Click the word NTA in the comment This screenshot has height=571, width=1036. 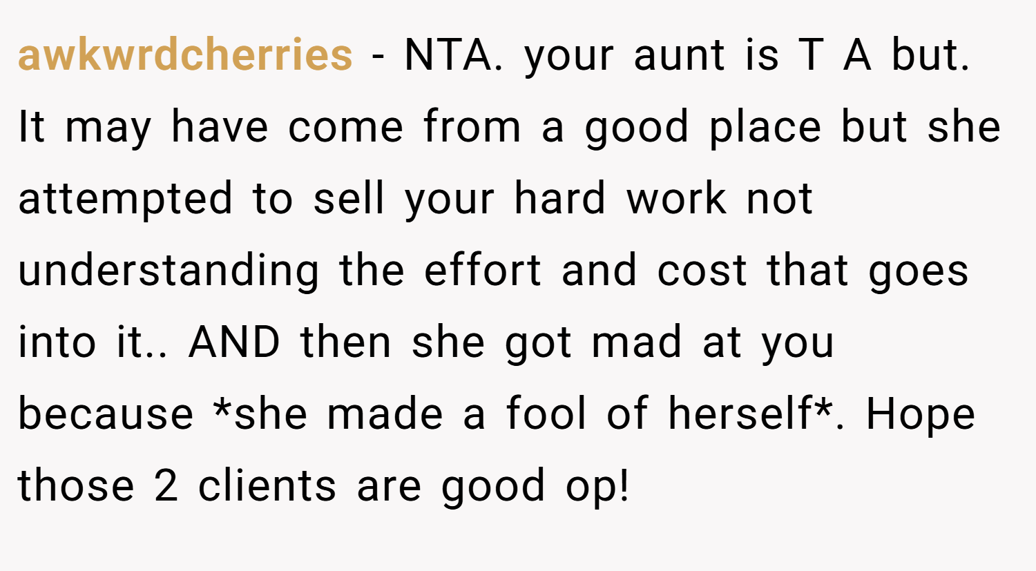449,55
